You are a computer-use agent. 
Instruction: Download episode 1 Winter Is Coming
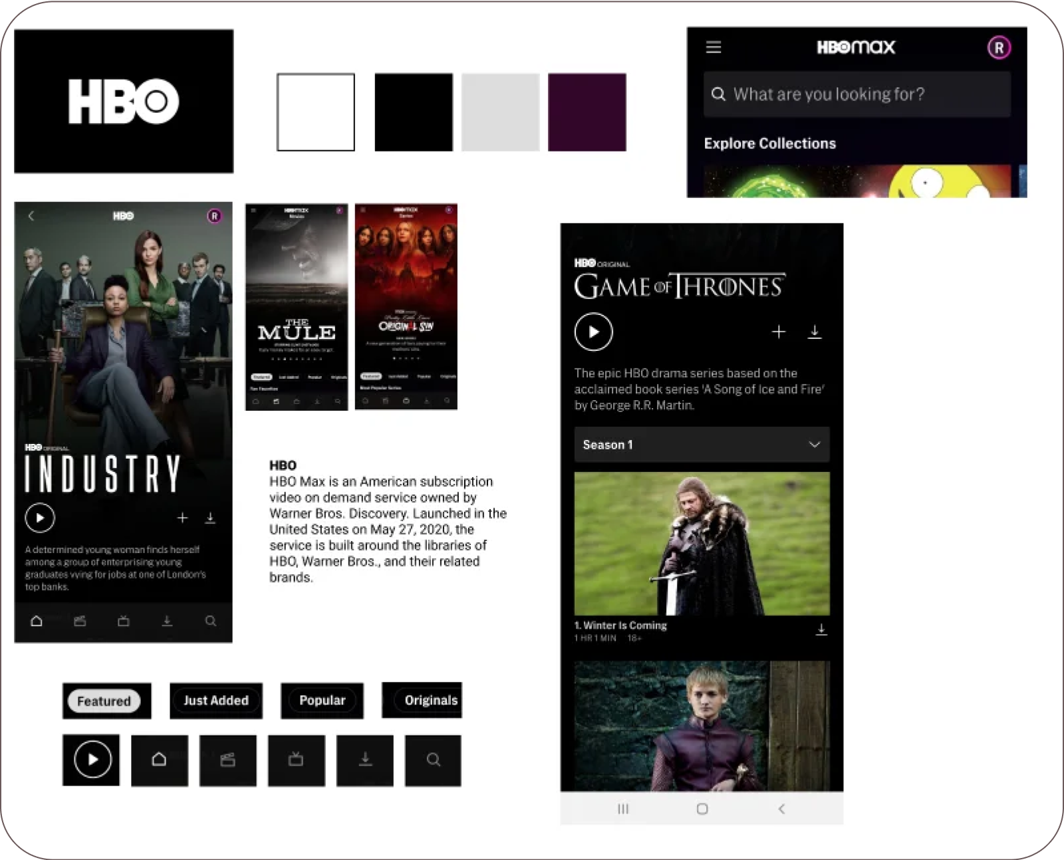821,629
